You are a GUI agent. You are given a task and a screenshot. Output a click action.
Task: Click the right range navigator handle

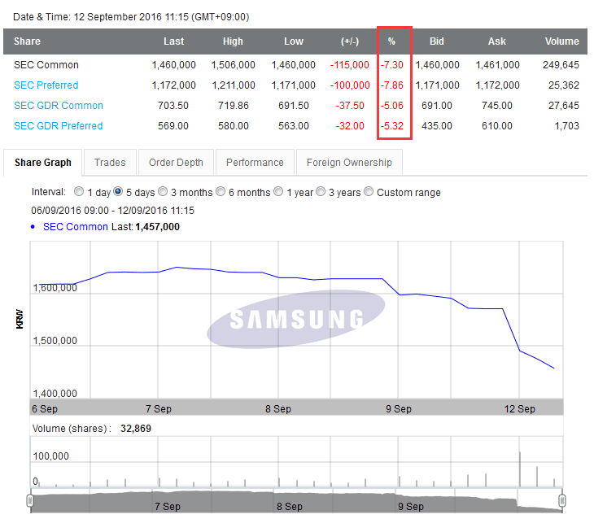(561, 499)
